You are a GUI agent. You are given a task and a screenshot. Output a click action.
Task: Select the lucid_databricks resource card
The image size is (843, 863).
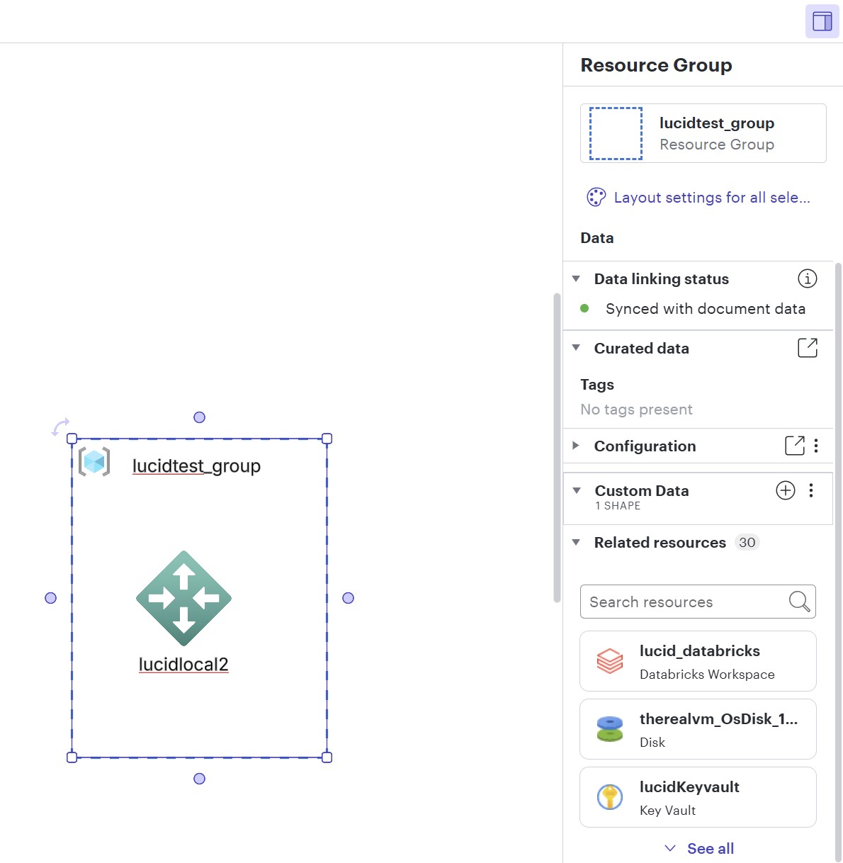[698, 661]
